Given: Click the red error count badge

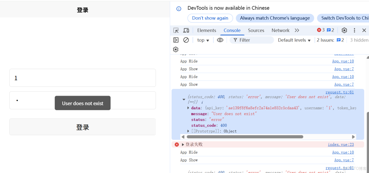Looking at the screenshot, I should 321,30.
